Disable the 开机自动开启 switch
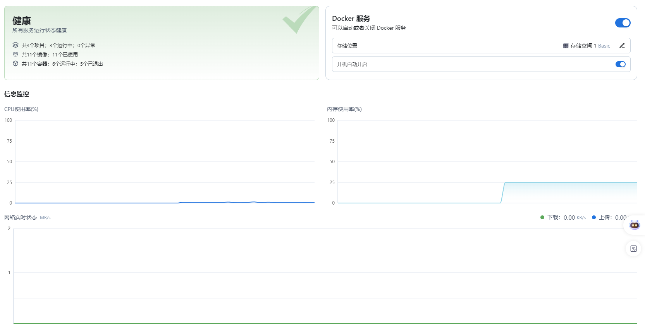645x326 pixels. coord(620,64)
